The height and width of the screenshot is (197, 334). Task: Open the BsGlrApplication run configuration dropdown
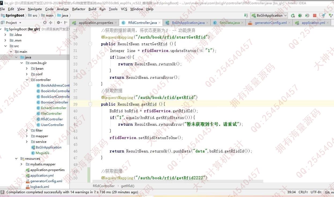[269, 16]
